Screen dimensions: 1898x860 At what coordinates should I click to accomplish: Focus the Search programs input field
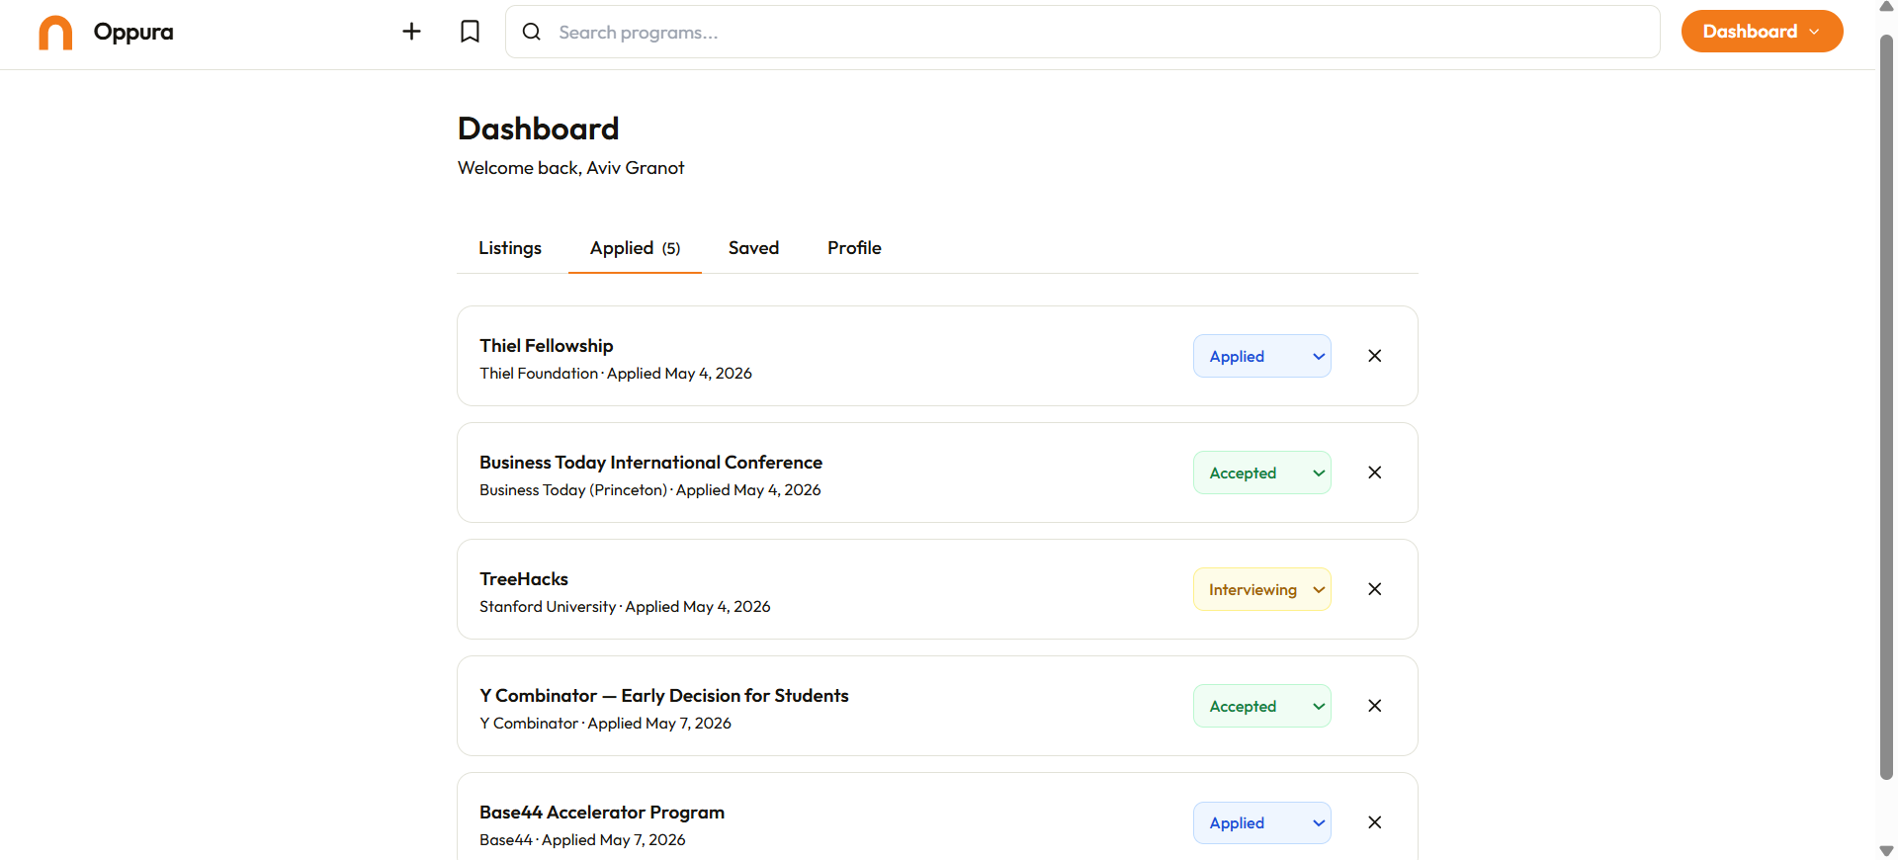[x=1082, y=32]
